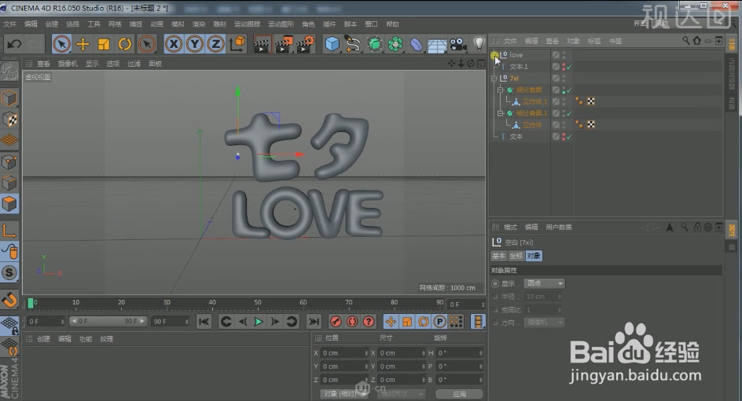The width and height of the screenshot is (742, 401).
Task: Click timeline playhead at frame 0
Action: tap(31, 303)
